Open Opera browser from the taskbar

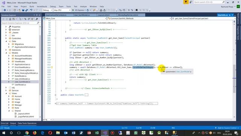tap(50, 133)
